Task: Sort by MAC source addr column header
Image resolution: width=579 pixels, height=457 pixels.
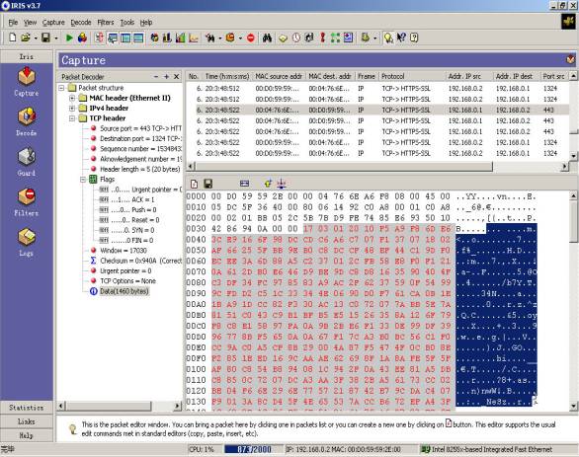Action: pyautogui.click(x=279, y=76)
